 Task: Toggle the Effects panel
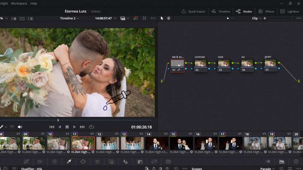coord(266,12)
